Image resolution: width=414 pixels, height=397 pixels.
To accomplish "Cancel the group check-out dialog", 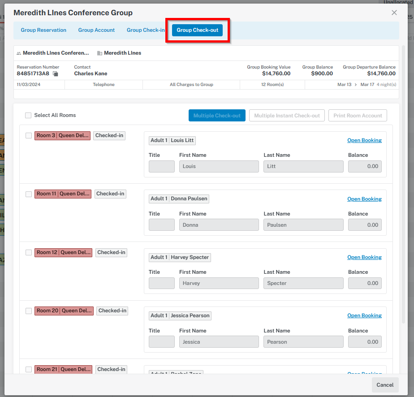I will coord(385,385).
